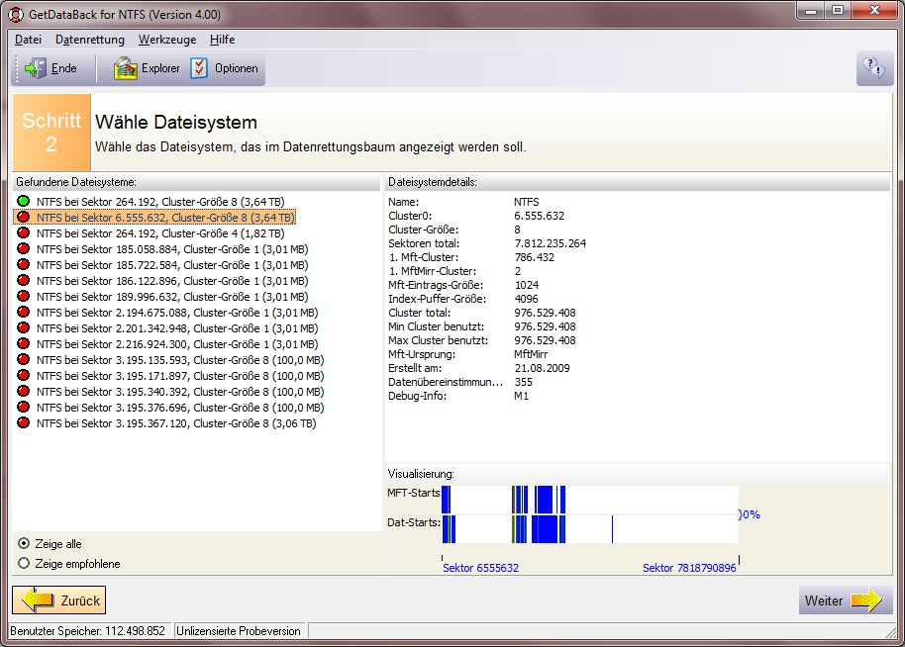The width and height of the screenshot is (905, 647).
Task: Click red dot of sector 264.192 Cluster-Größe 4
Action: [23, 232]
